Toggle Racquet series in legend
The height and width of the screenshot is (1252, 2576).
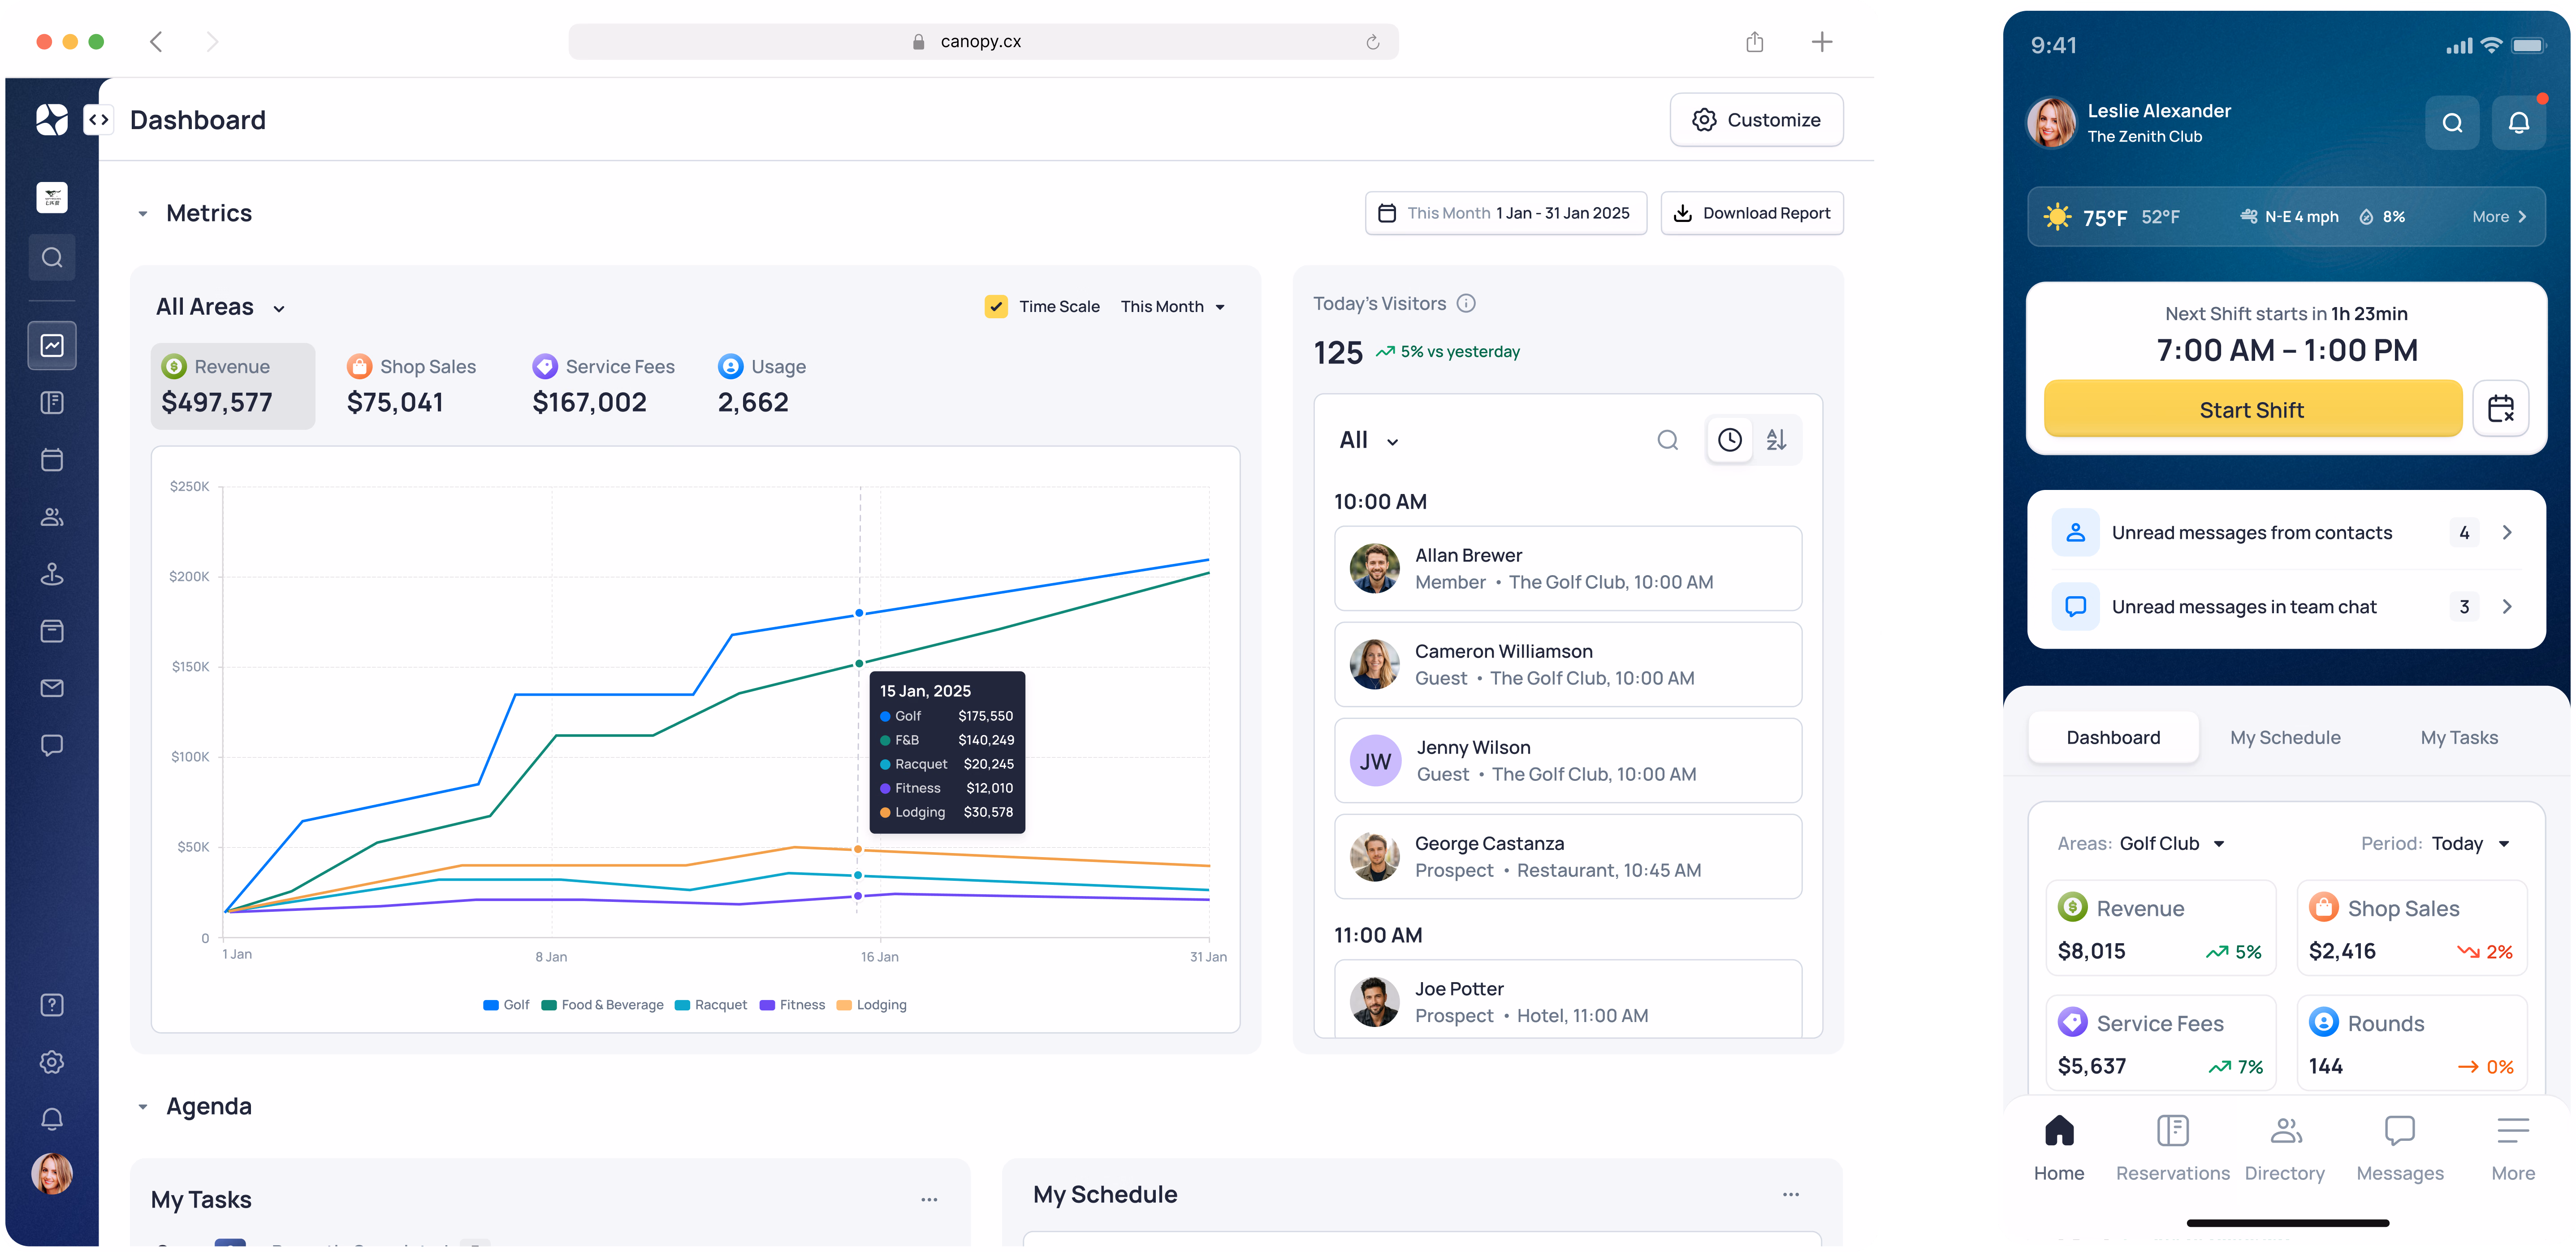[x=711, y=1005]
